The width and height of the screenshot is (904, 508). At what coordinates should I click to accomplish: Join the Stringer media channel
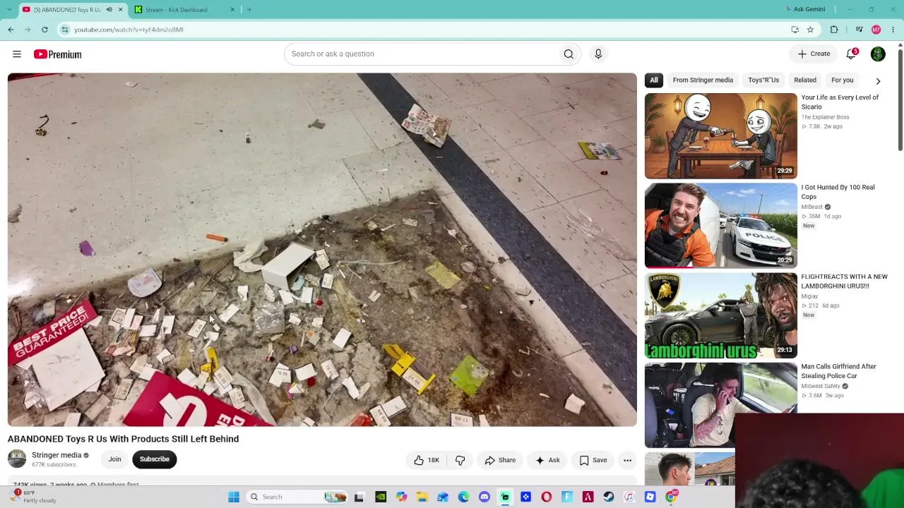(x=114, y=459)
